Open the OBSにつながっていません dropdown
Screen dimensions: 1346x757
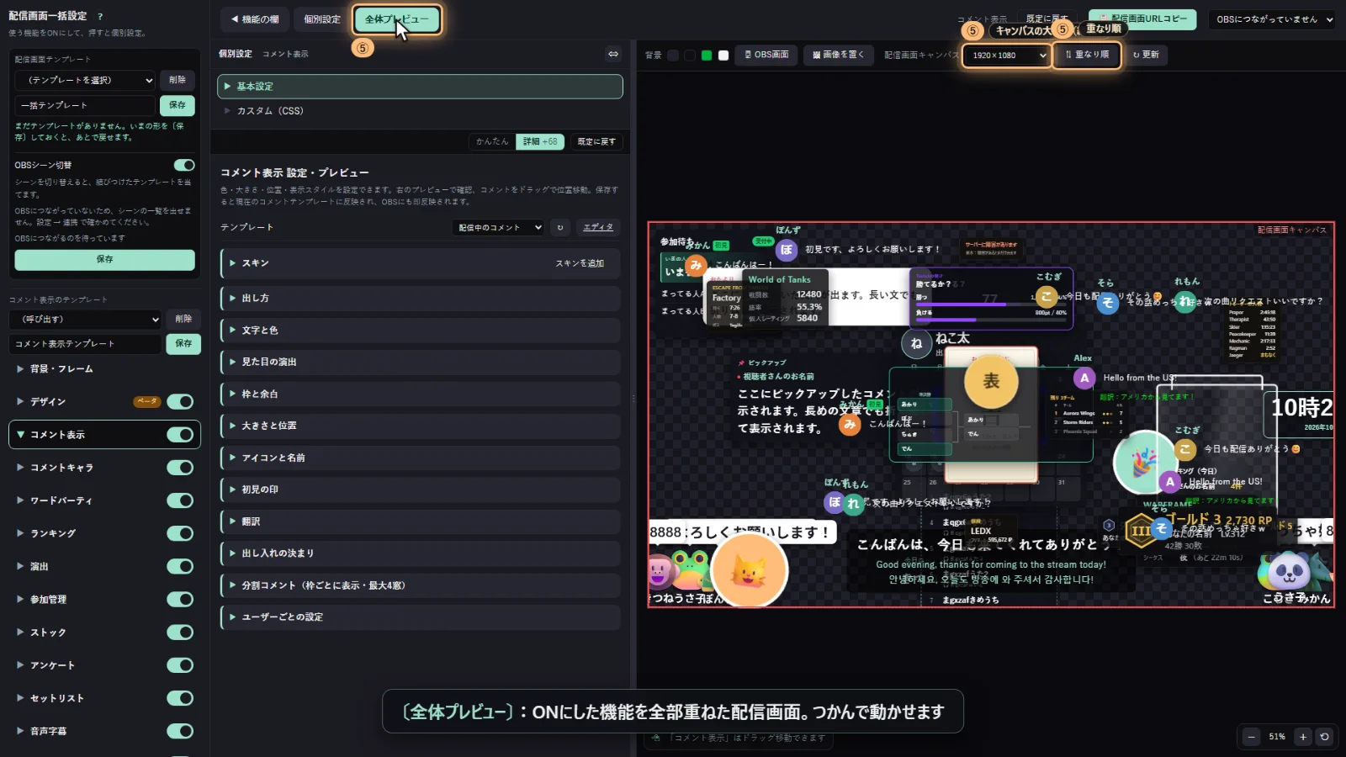click(1274, 19)
